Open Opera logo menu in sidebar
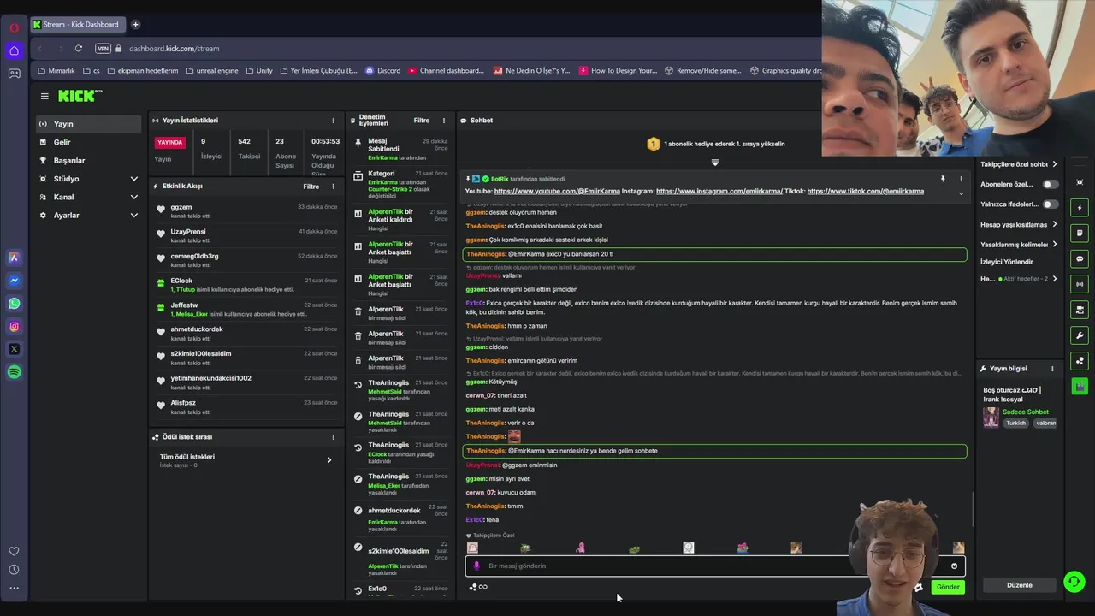Image resolution: width=1095 pixels, height=616 pixels. click(14, 27)
